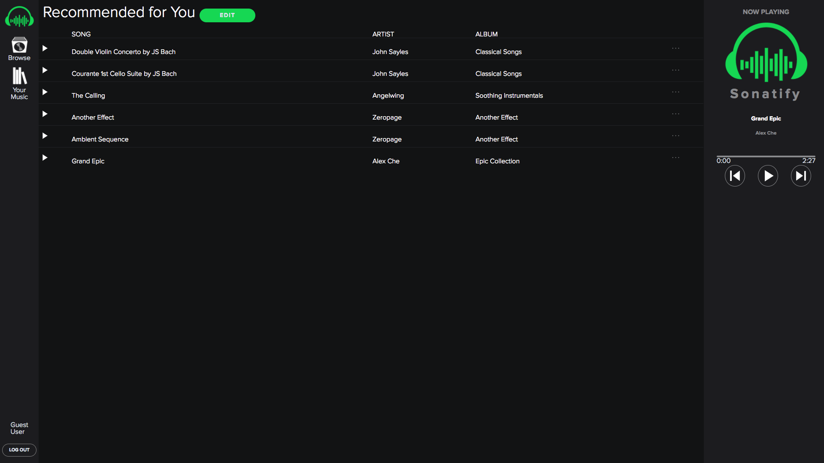Play The Calling track
This screenshot has width=824, height=463.
(45, 92)
